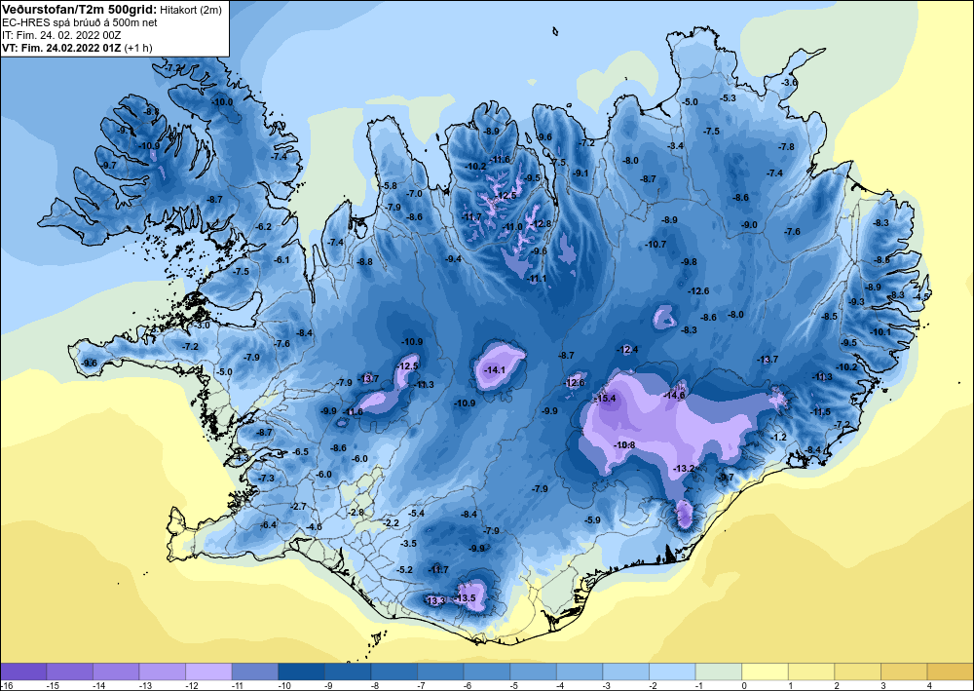The width and height of the screenshot is (974, 691).
Task: Click the legend swatch between -10 and -9
Action: [301, 672]
